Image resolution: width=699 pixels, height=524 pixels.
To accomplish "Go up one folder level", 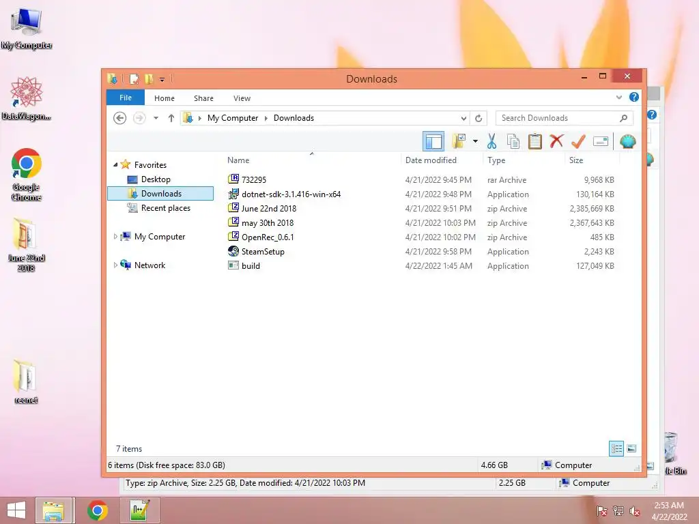I will pos(171,118).
